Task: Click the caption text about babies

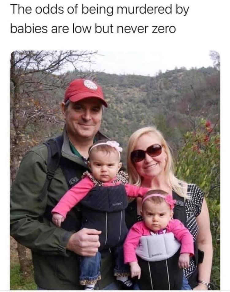Action: click(100, 20)
